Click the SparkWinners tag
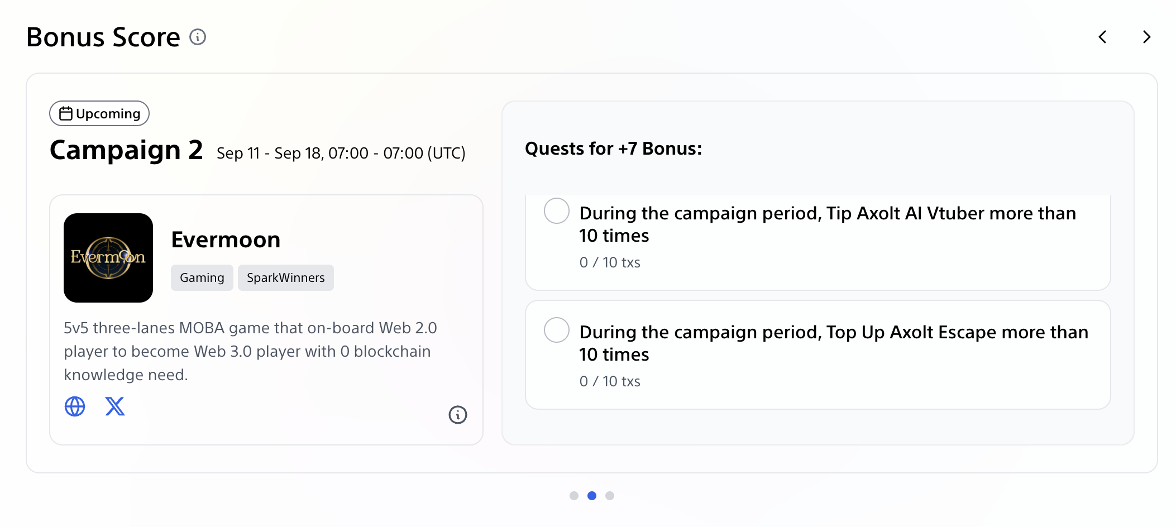This screenshot has width=1176, height=527. (x=286, y=277)
